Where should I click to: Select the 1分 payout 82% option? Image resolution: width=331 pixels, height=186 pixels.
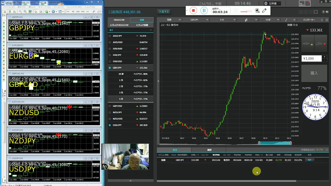[x=131, y=80]
